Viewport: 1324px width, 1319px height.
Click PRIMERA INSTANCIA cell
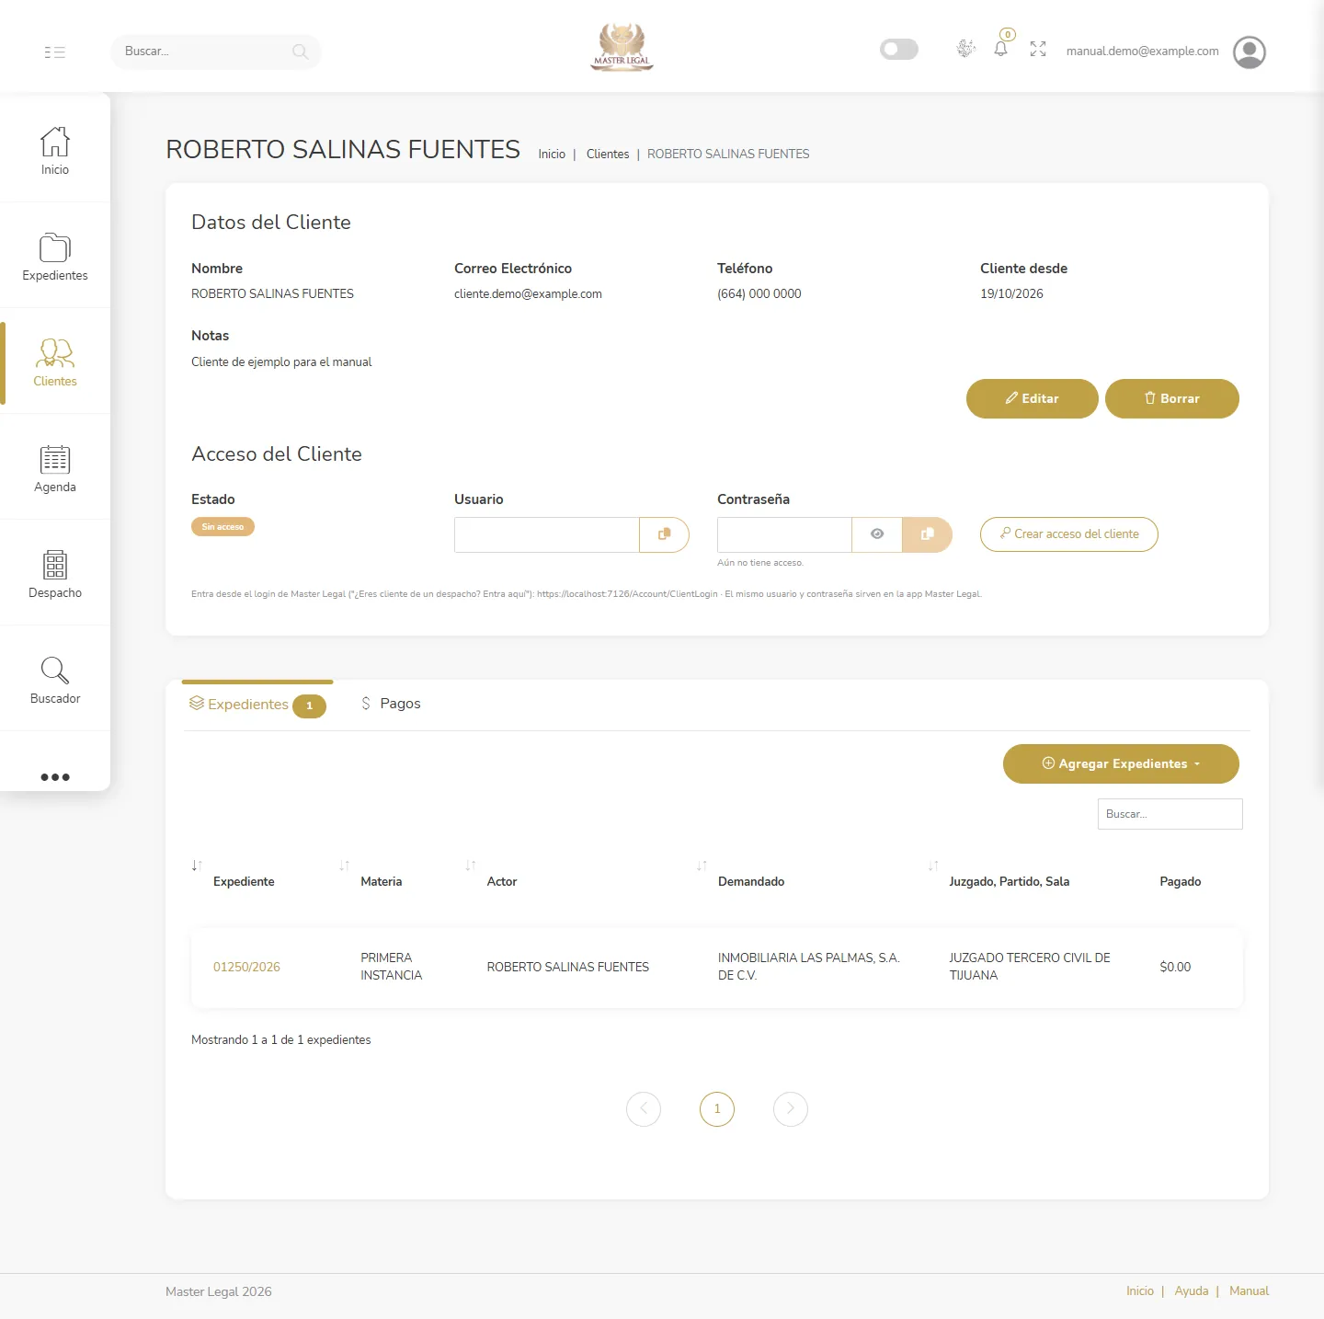tap(392, 967)
